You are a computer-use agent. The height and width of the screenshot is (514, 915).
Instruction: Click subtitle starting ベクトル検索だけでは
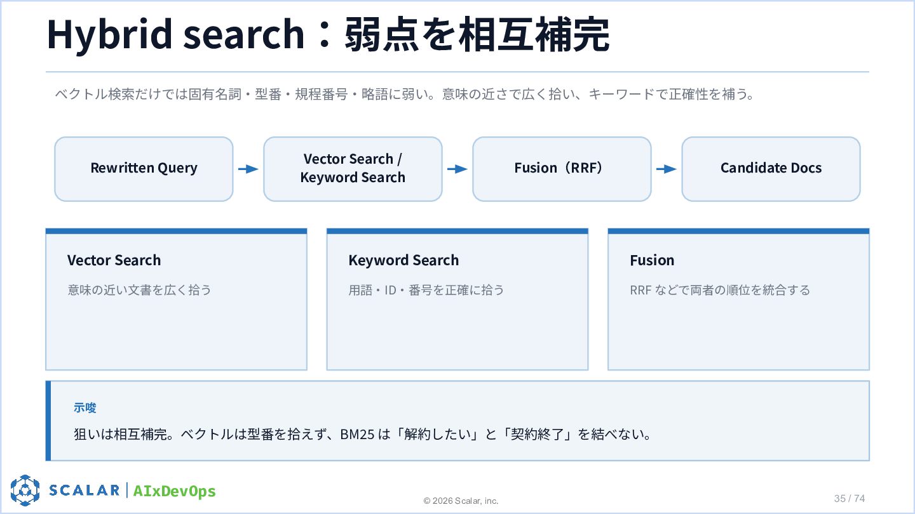[x=405, y=95]
